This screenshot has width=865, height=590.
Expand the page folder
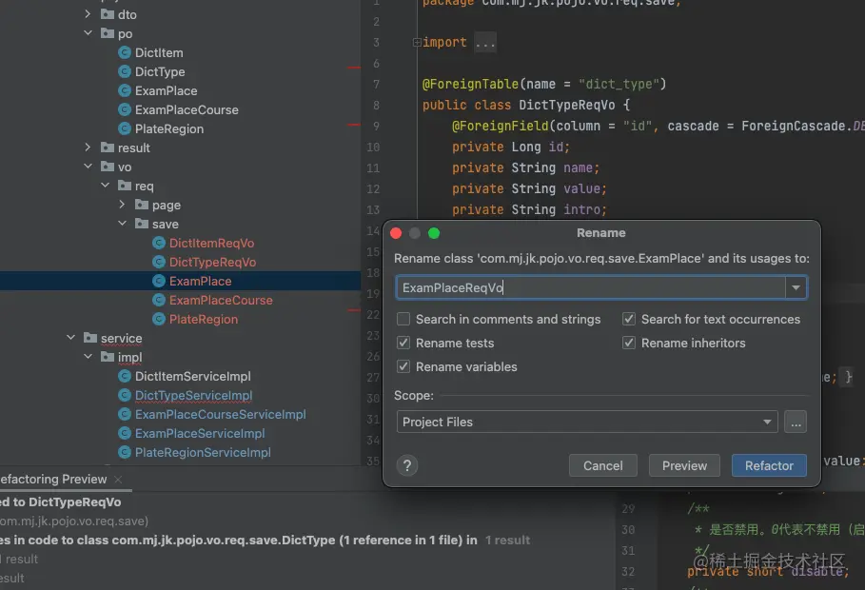[x=122, y=205]
